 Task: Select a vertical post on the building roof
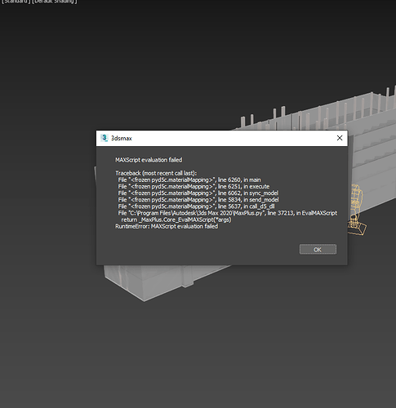(283, 113)
